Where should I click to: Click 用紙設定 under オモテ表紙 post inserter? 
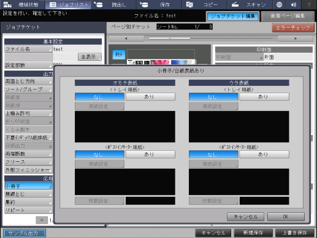99,164
